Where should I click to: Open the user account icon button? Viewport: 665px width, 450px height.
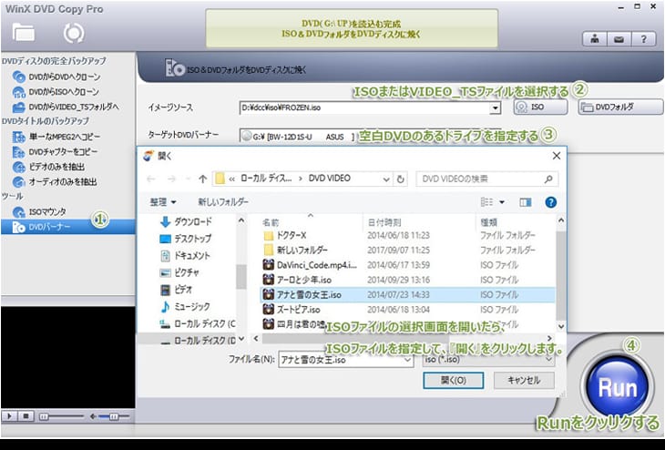click(x=594, y=39)
